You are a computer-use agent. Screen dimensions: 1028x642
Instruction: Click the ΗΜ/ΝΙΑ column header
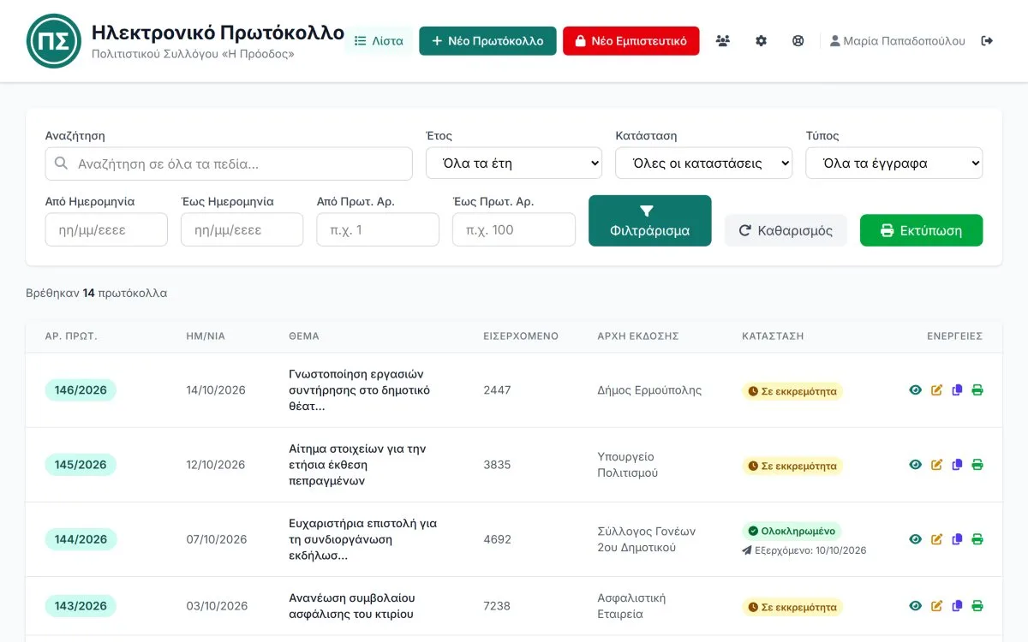coord(206,336)
